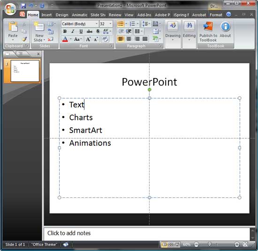Start Slide Show from status bar
This screenshot has width=258, height=251.
[x=177, y=244]
